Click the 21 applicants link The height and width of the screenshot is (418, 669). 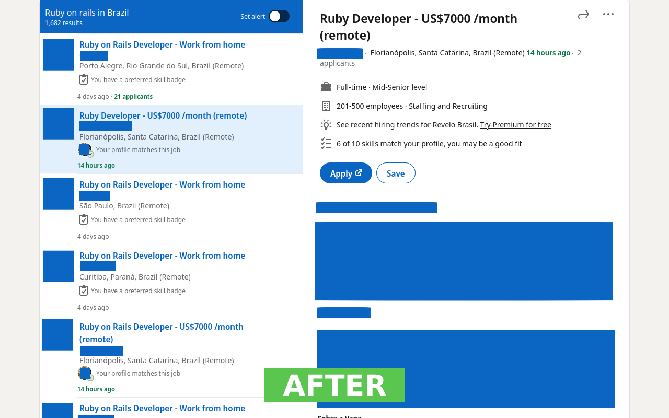click(133, 96)
